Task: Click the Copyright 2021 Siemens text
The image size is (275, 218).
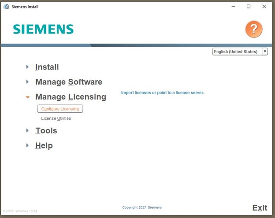Action: pos(142,207)
